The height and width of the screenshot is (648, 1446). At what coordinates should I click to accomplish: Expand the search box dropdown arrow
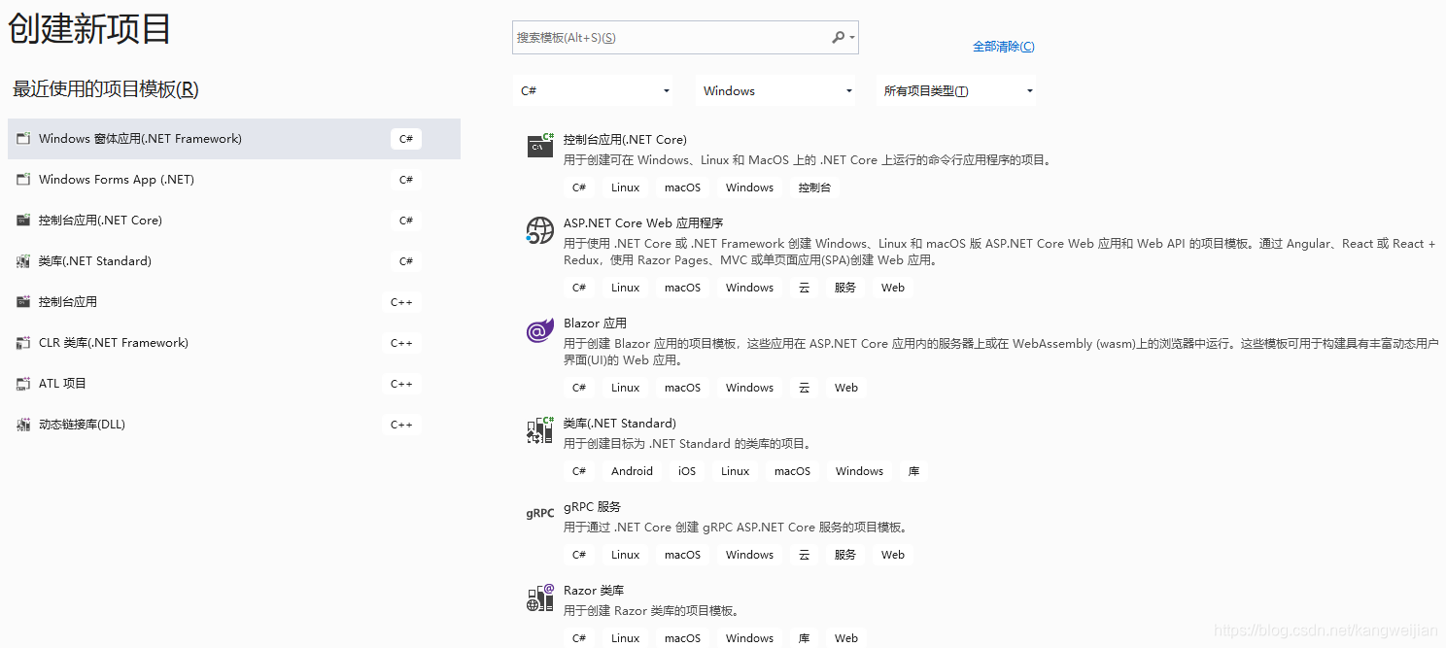coord(852,38)
